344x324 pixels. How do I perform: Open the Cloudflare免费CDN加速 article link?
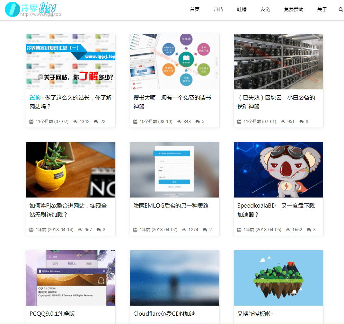coord(164,314)
